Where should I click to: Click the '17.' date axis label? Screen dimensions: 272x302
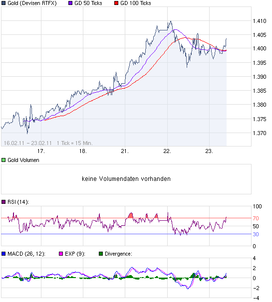tap(41, 151)
